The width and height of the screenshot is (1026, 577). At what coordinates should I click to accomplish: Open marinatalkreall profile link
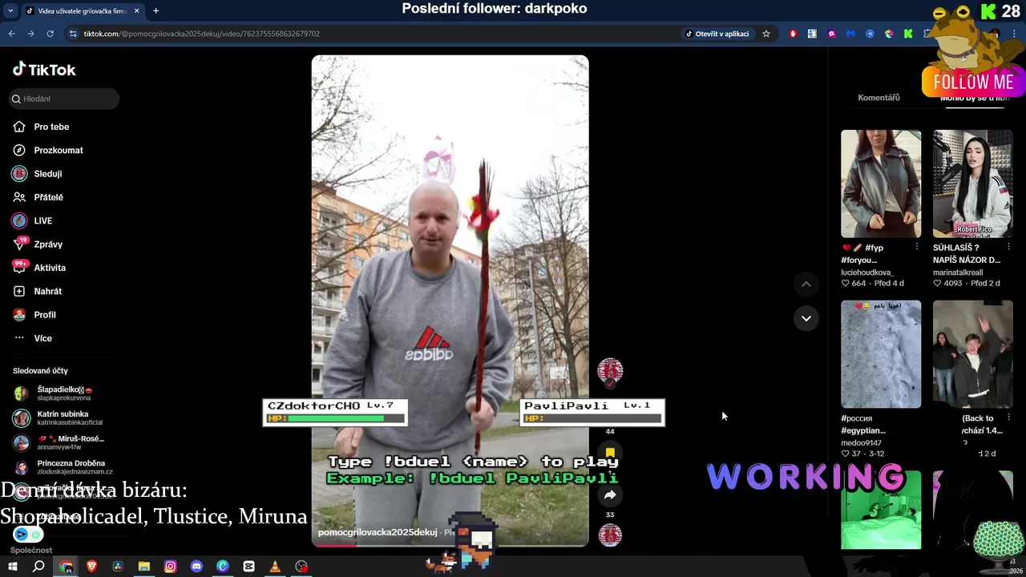[x=957, y=272]
